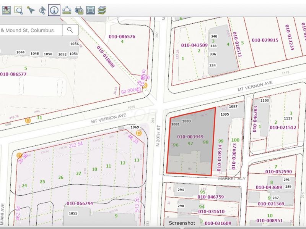Click address label 1044
306x229 pixels.
click(x=20, y=52)
